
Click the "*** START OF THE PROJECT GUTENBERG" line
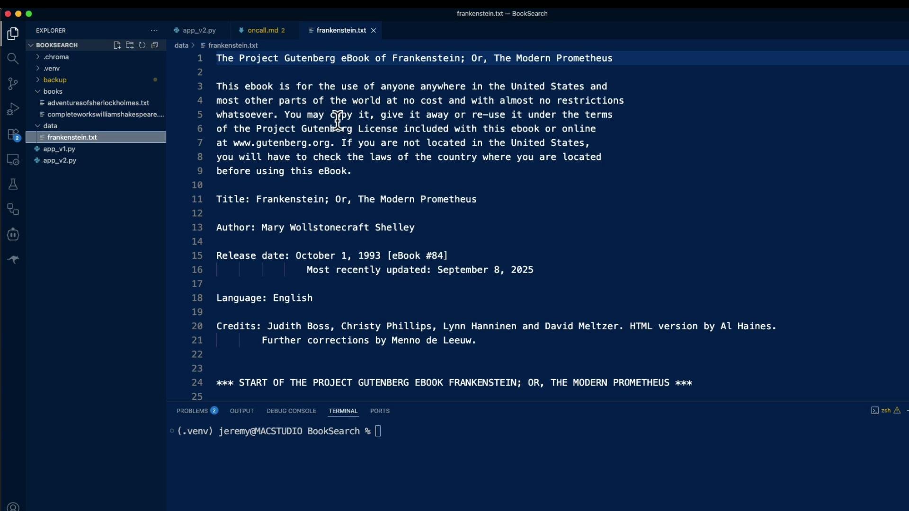click(x=454, y=382)
